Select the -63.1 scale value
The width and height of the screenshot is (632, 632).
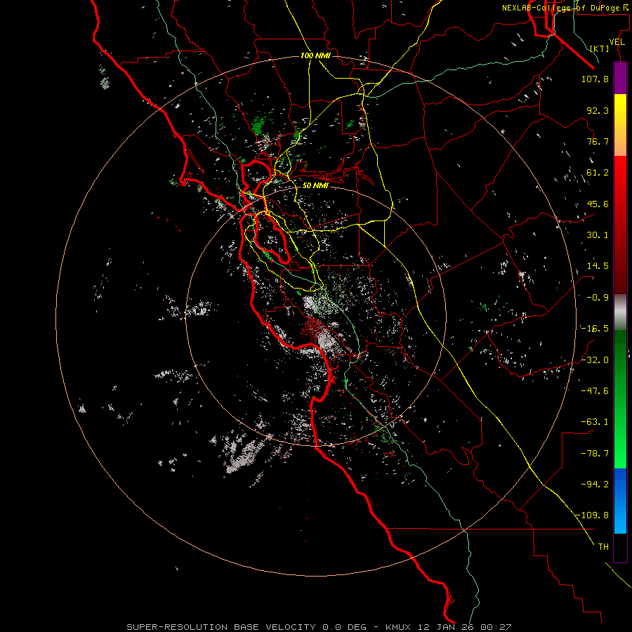pyautogui.click(x=595, y=422)
